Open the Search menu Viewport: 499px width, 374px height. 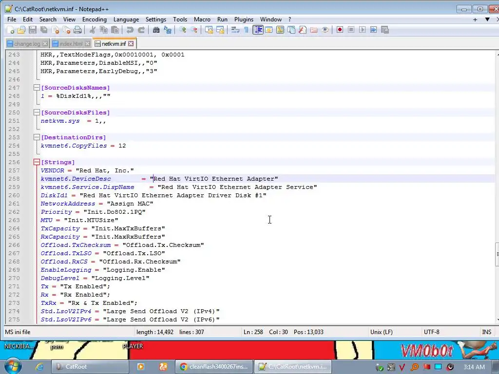48,19
